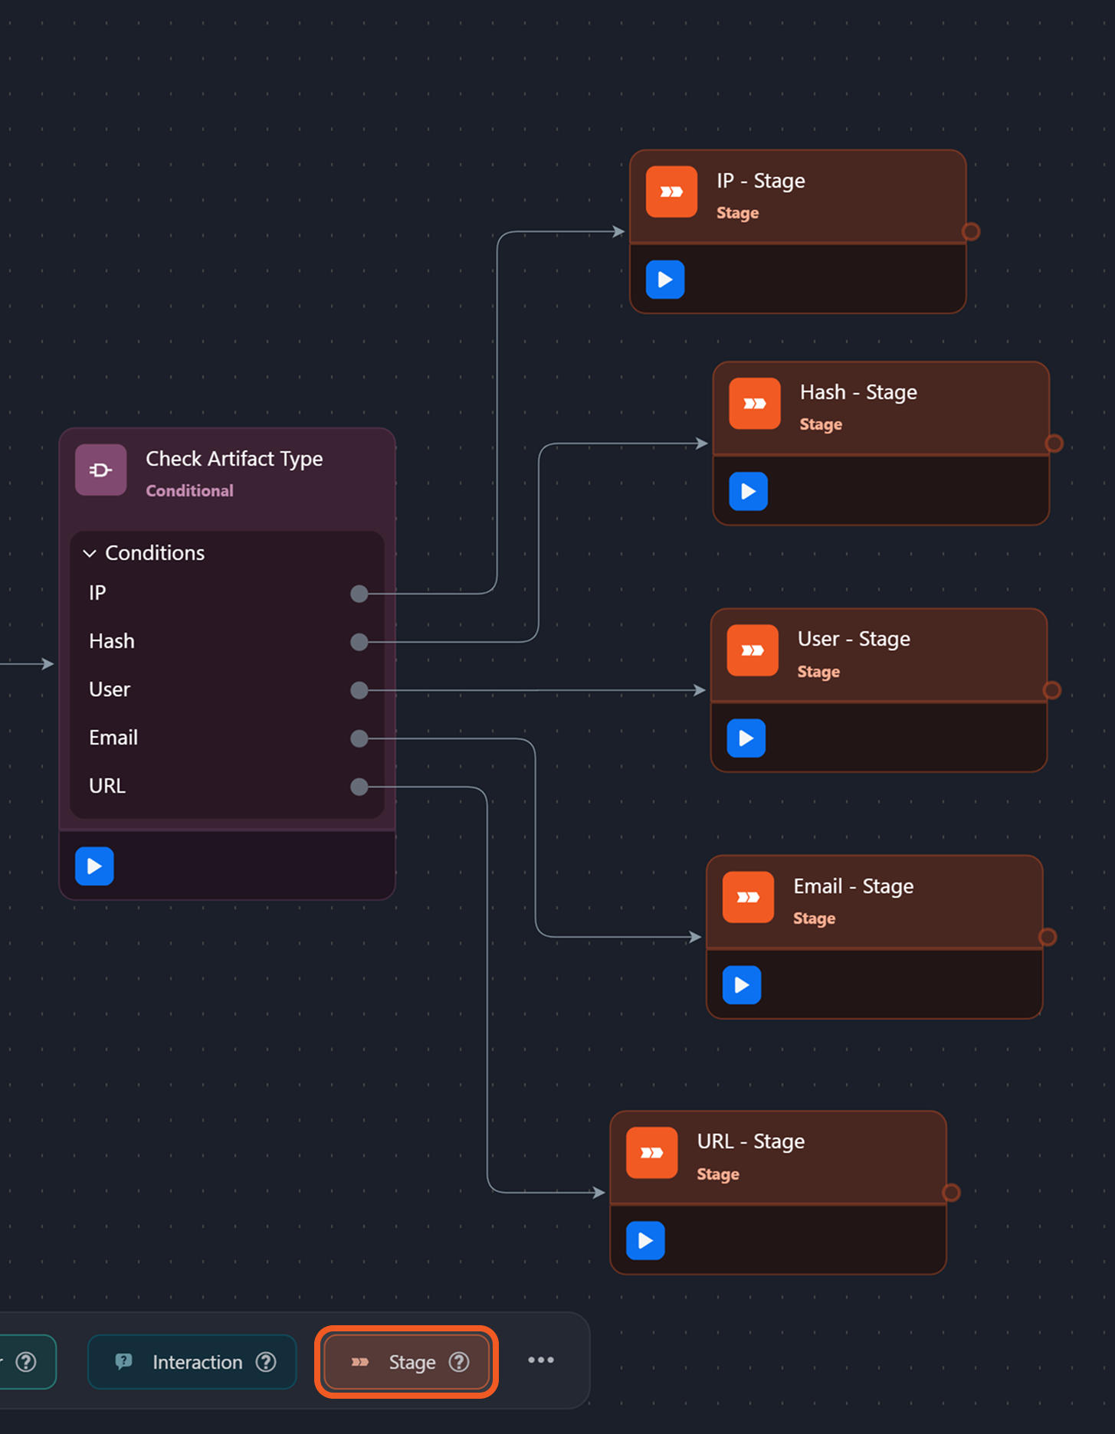Click the IP - Stage node icon
1115x1434 pixels.
pyautogui.click(x=671, y=192)
